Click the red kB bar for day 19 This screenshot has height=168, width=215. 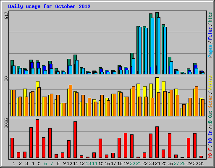126,145
